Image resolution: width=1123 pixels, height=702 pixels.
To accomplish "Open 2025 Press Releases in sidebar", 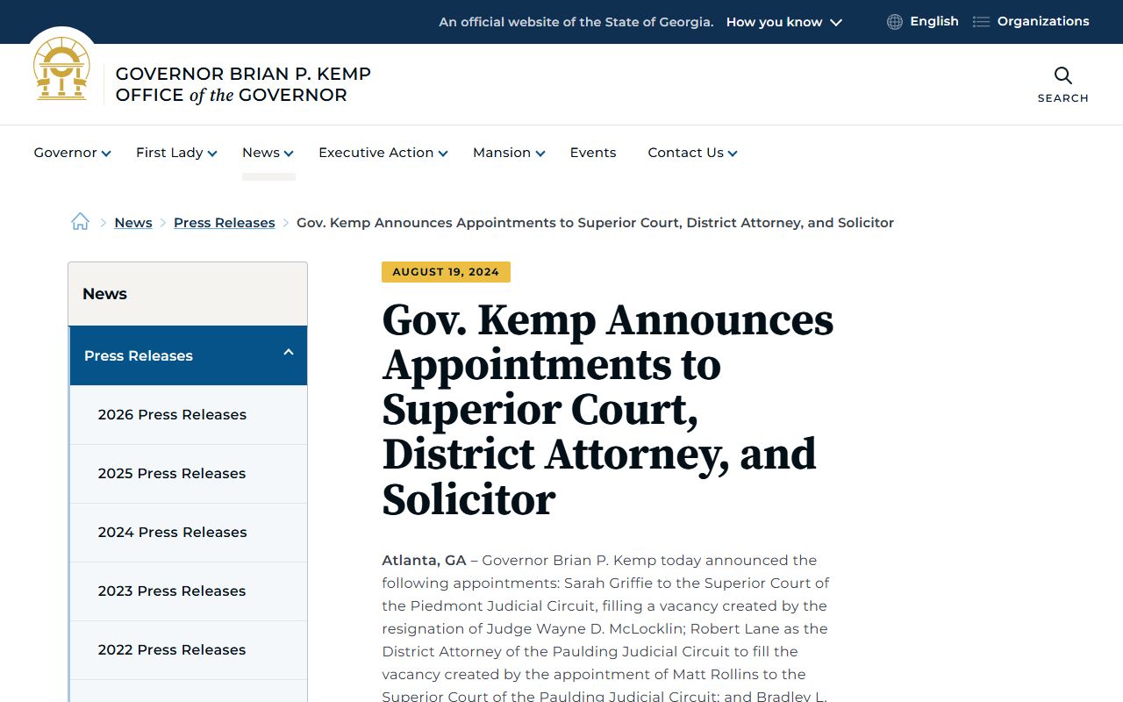I will (189, 474).
